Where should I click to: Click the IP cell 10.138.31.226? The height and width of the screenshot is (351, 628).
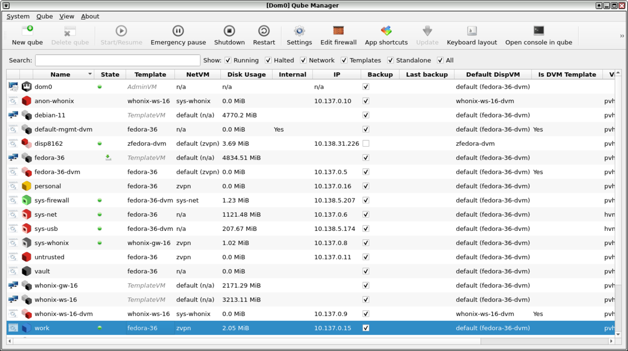337,143
